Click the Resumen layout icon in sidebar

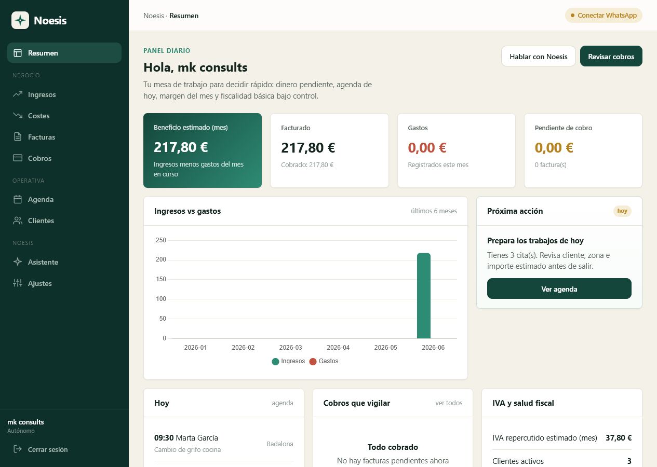click(x=18, y=53)
